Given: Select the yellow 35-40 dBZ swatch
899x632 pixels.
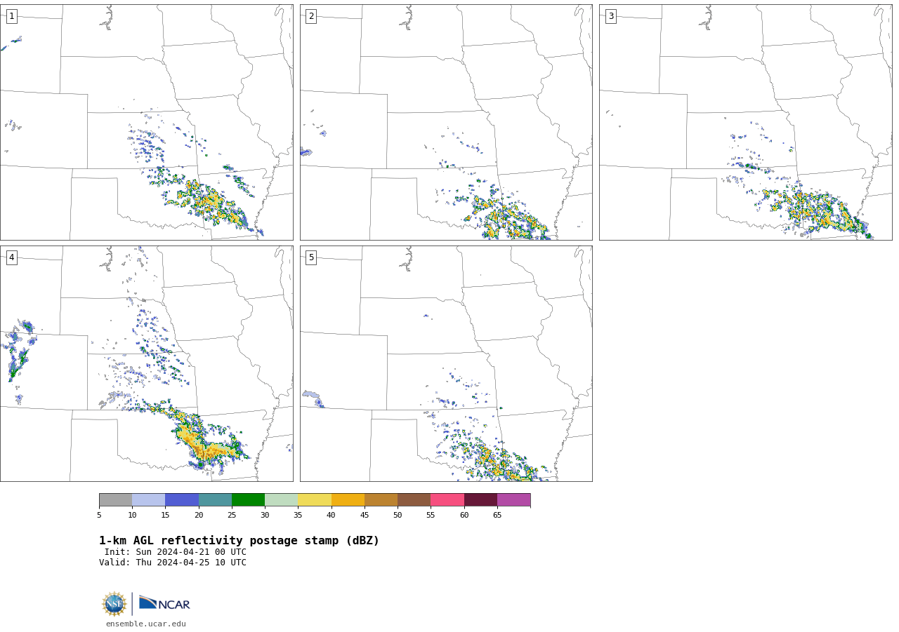Looking at the screenshot, I should tap(315, 500).
